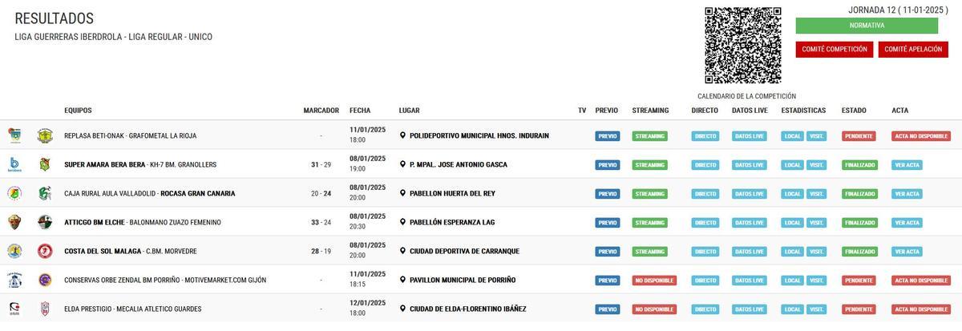Image resolution: width=962 pixels, height=331 pixels.
Task: View Local statistics for Costa del Sol Malaga match
Action: point(792,252)
